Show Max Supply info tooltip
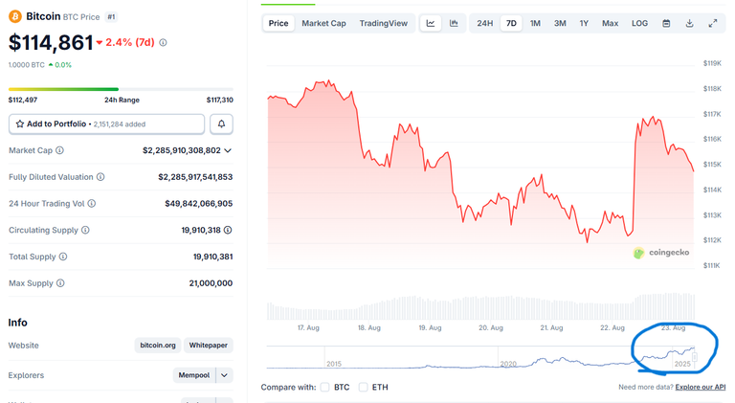This screenshot has width=735, height=403. 60,283
